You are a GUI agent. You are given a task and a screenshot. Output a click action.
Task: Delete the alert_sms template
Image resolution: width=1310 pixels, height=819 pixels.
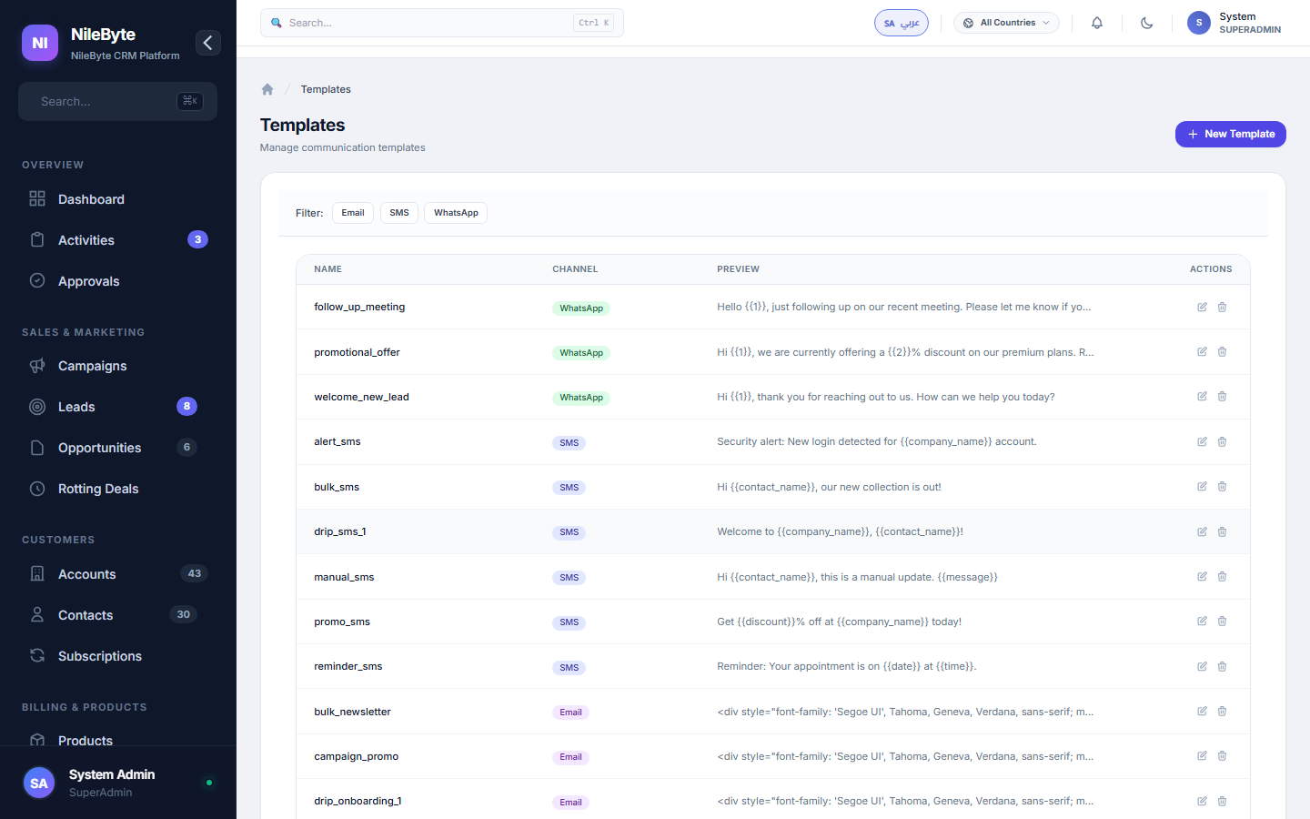coord(1222,442)
